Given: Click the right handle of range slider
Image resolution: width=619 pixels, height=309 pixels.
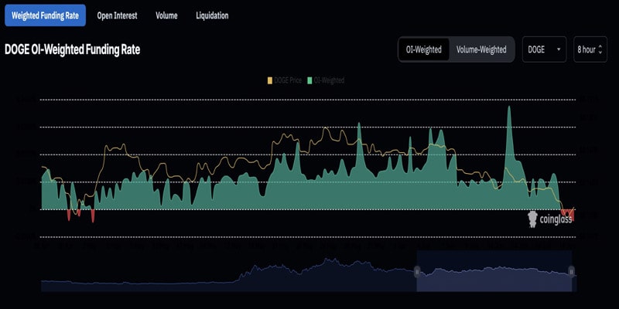Looking at the screenshot, I should pos(572,271).
